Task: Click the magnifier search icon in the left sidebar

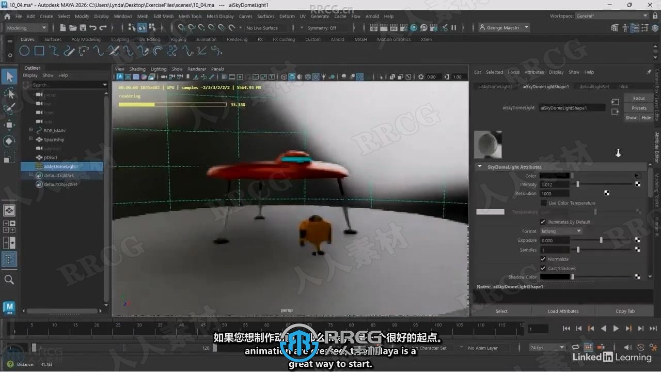Action: click(x=9, y=280)
